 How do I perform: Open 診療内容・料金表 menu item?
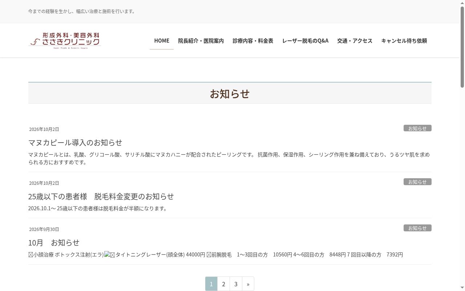coord(253,40)
